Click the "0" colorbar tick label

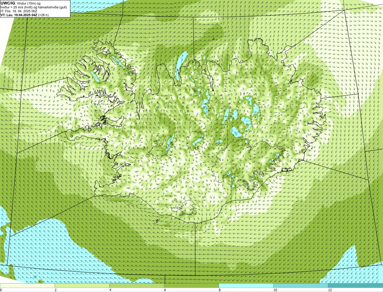click(x=1, y=290)
